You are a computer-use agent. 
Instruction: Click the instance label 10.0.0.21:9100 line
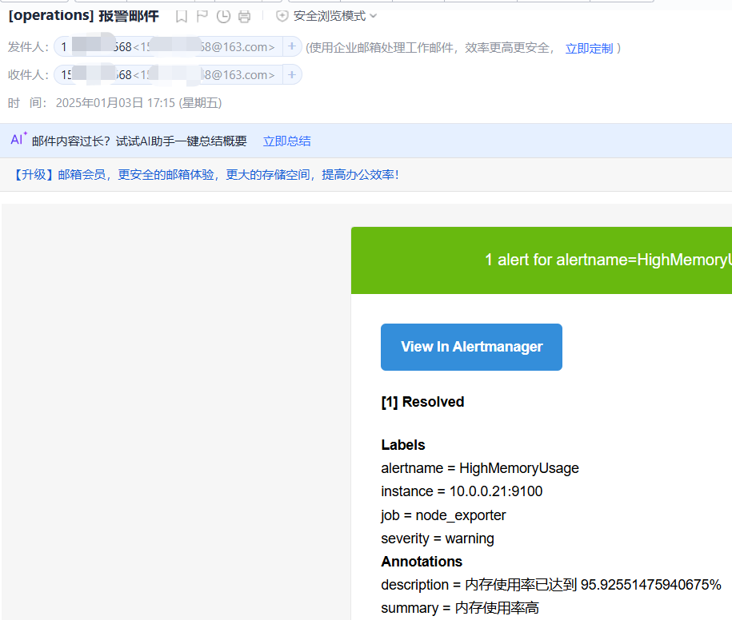click(462, 491)
